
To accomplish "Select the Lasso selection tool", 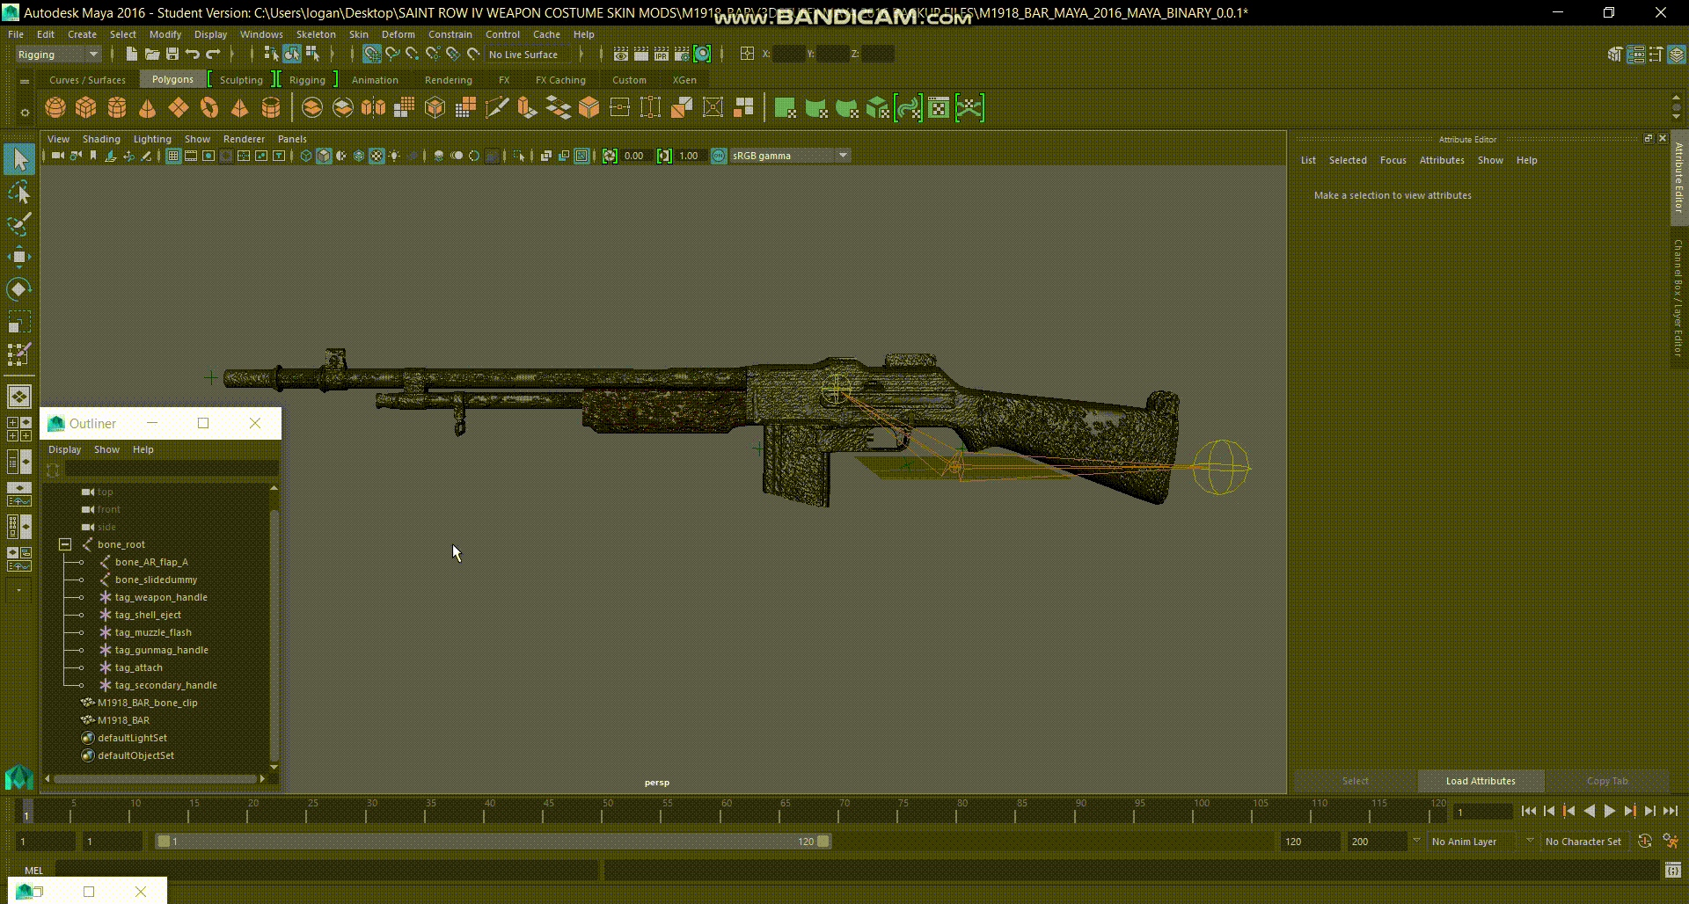I will (19, 193).
